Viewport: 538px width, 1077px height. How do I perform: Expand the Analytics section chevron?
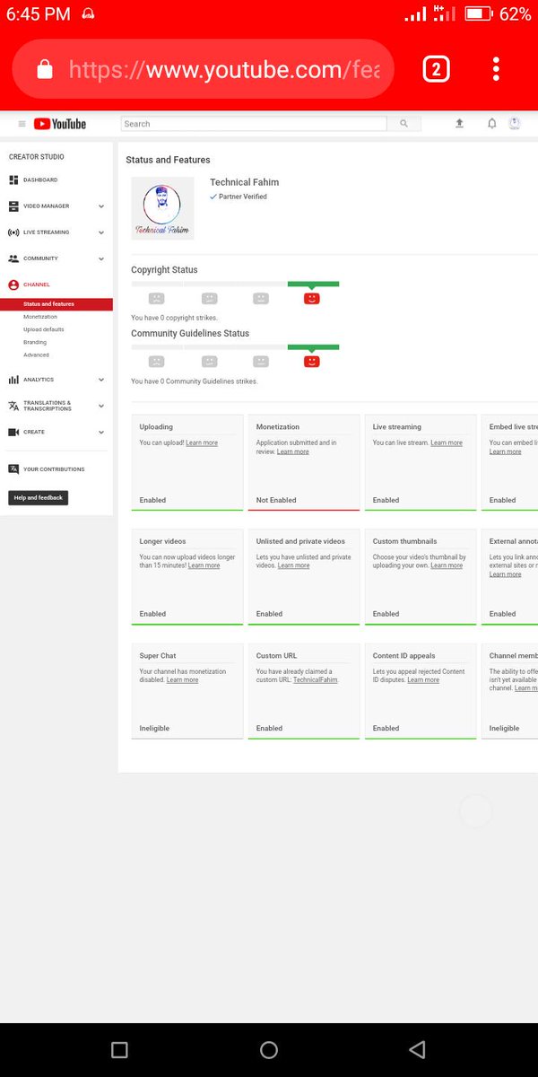[x=101, y=380]
